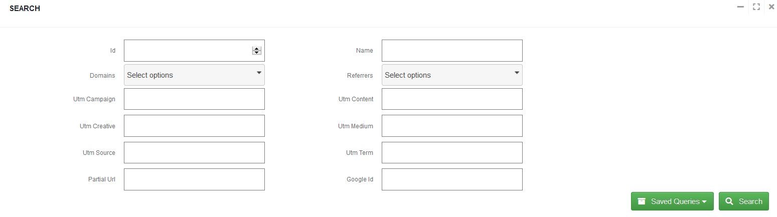Focus the Utm Creative field
This screenshot has height=217, width=777.
[x=194, y=126]
